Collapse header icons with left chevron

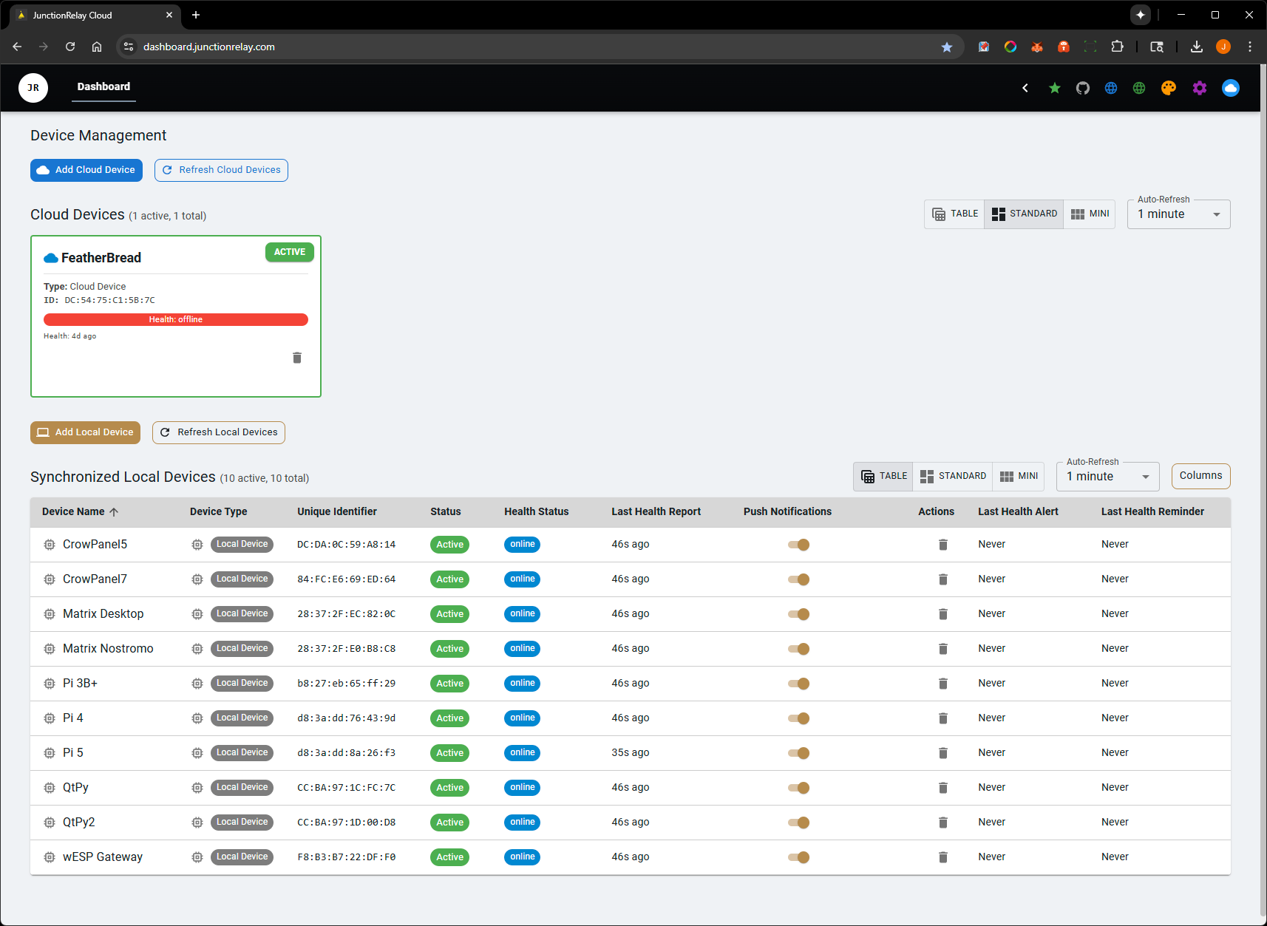pyautogui.click(x=1025, y=88)
